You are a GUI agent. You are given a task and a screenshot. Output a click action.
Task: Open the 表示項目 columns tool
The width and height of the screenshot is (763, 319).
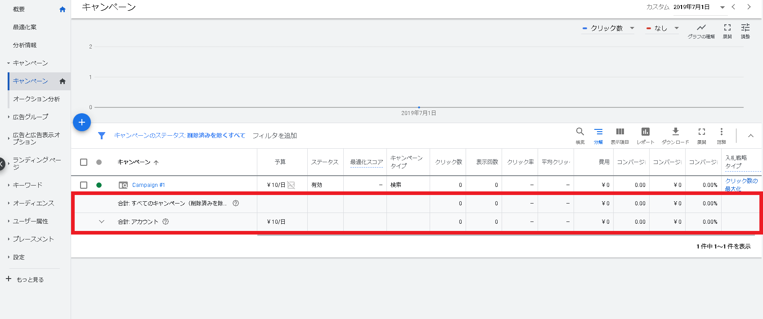click(620, 135)
